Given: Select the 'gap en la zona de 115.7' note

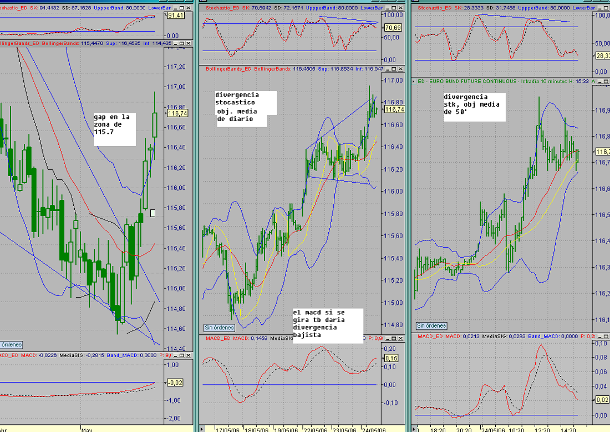Looking at the screenshot, I should (114, 129).
